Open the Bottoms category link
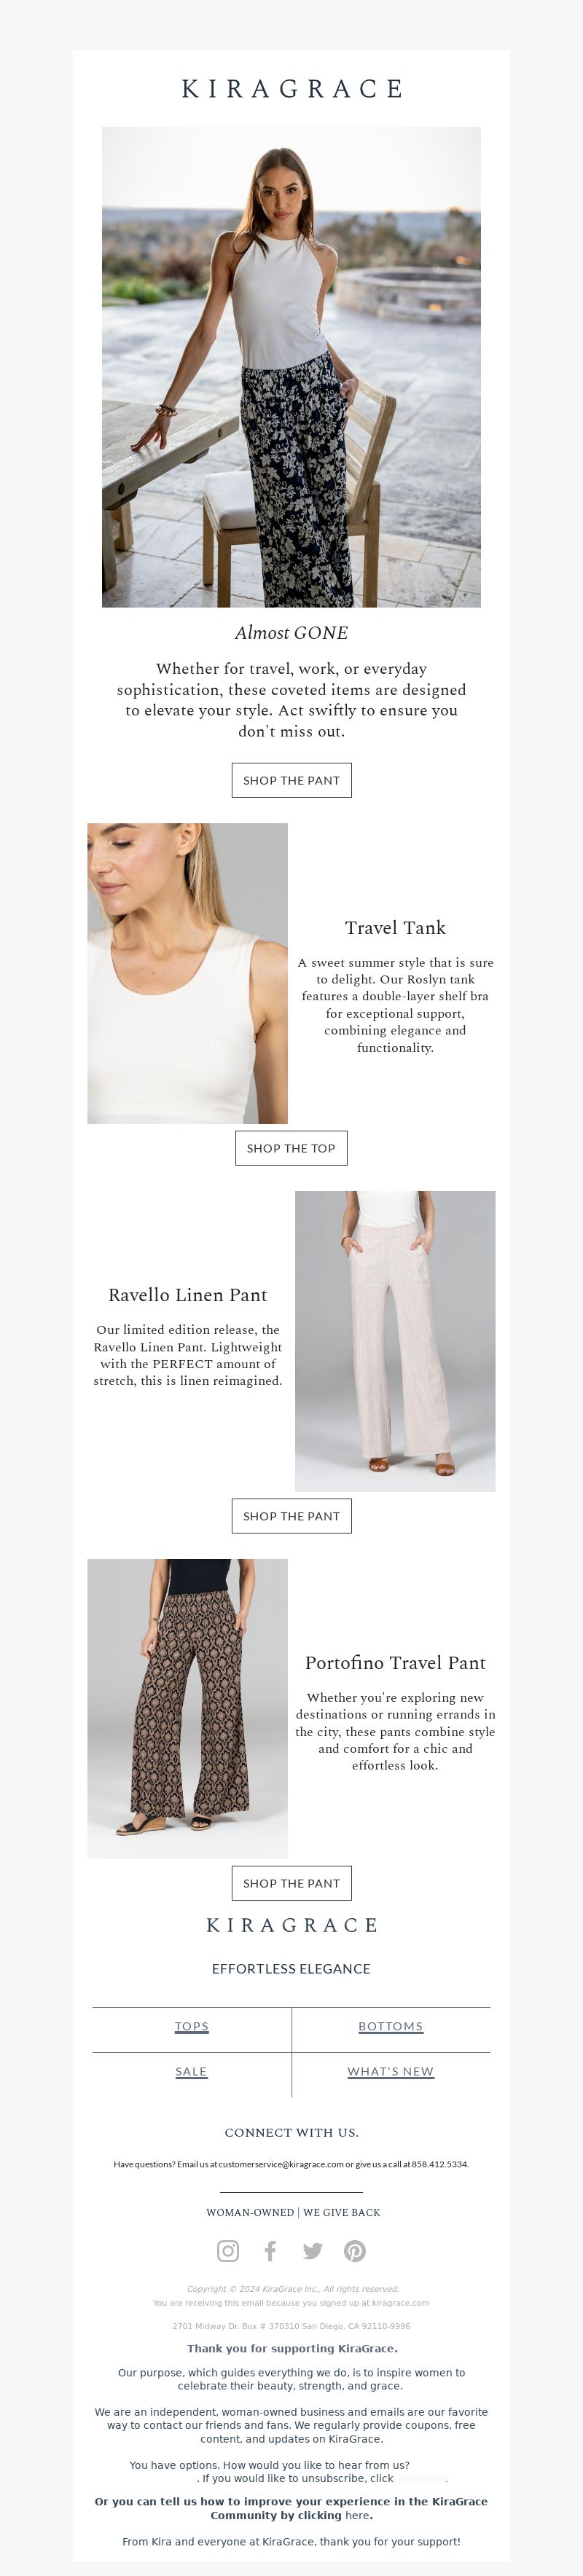 (x=391, y=2026)
